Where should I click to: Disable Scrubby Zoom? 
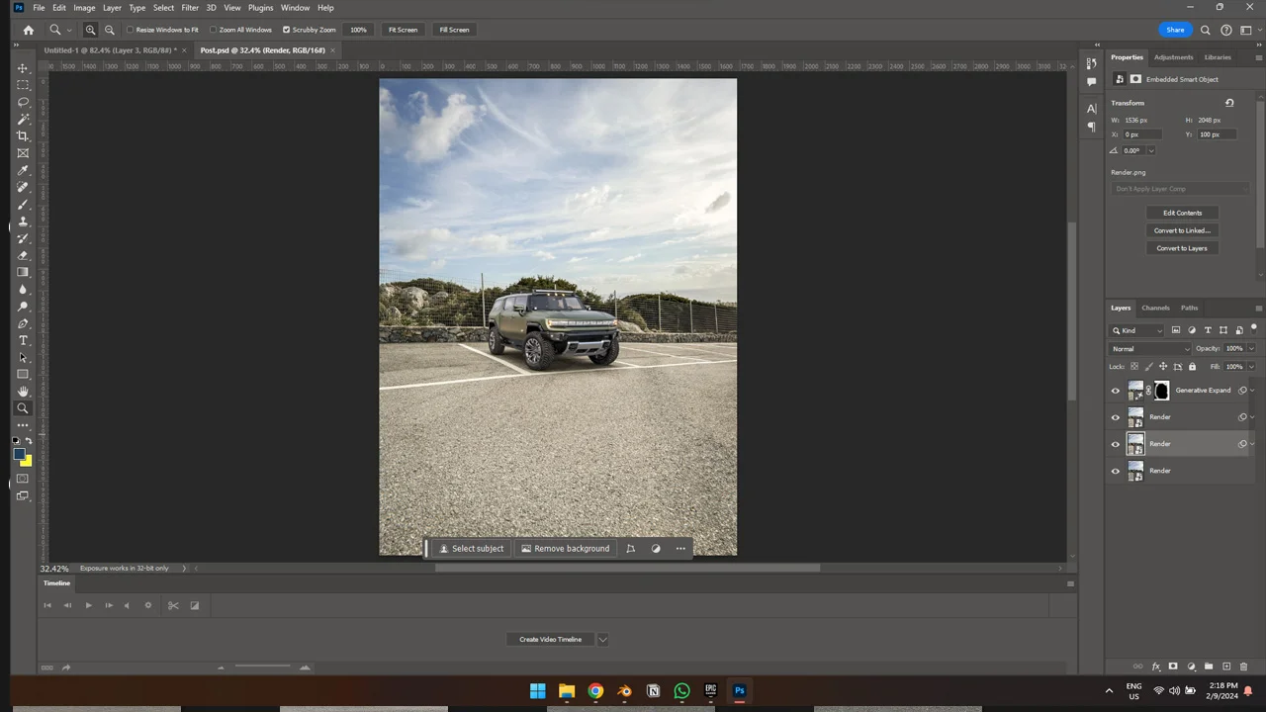point(287,29)
